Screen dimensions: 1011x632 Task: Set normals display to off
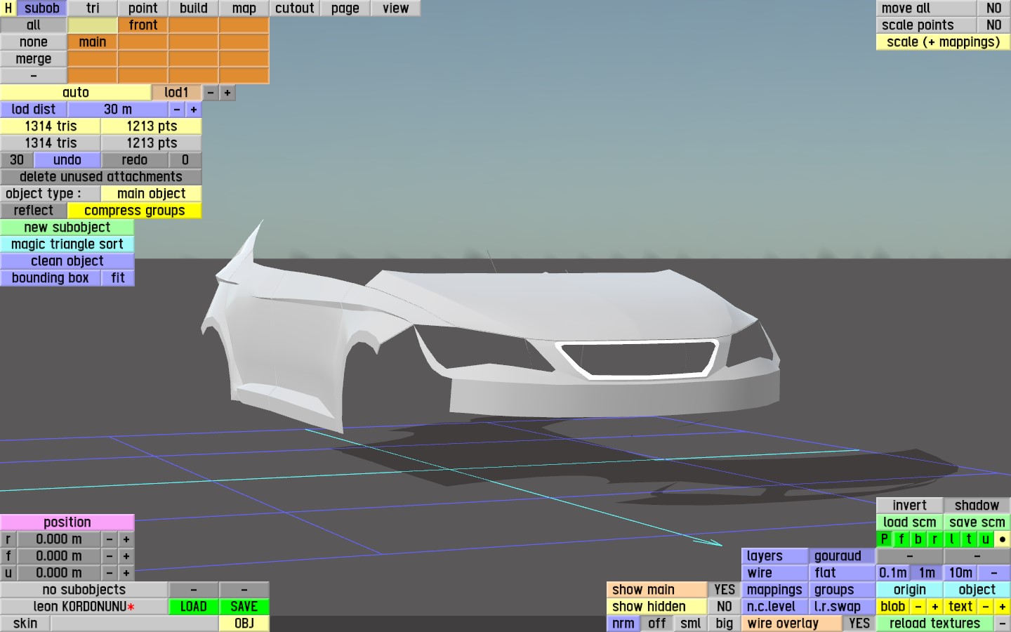[x=657, y=624]
